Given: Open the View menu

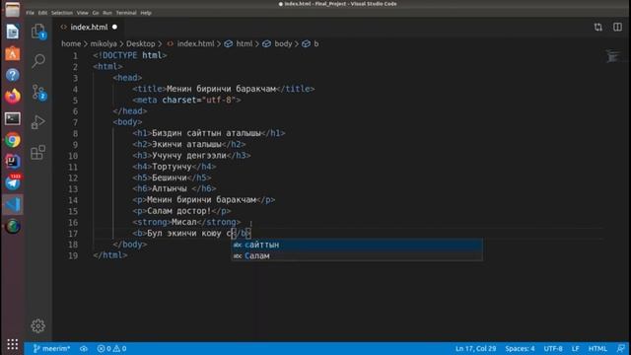Looking at the screenshot, I should (83, 13).
